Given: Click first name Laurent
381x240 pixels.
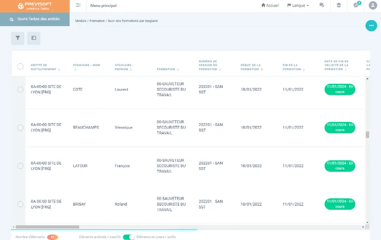Looking at the screenshot, I should 121,89.
